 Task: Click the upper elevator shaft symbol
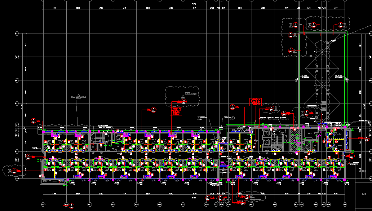tap(267, 133)
